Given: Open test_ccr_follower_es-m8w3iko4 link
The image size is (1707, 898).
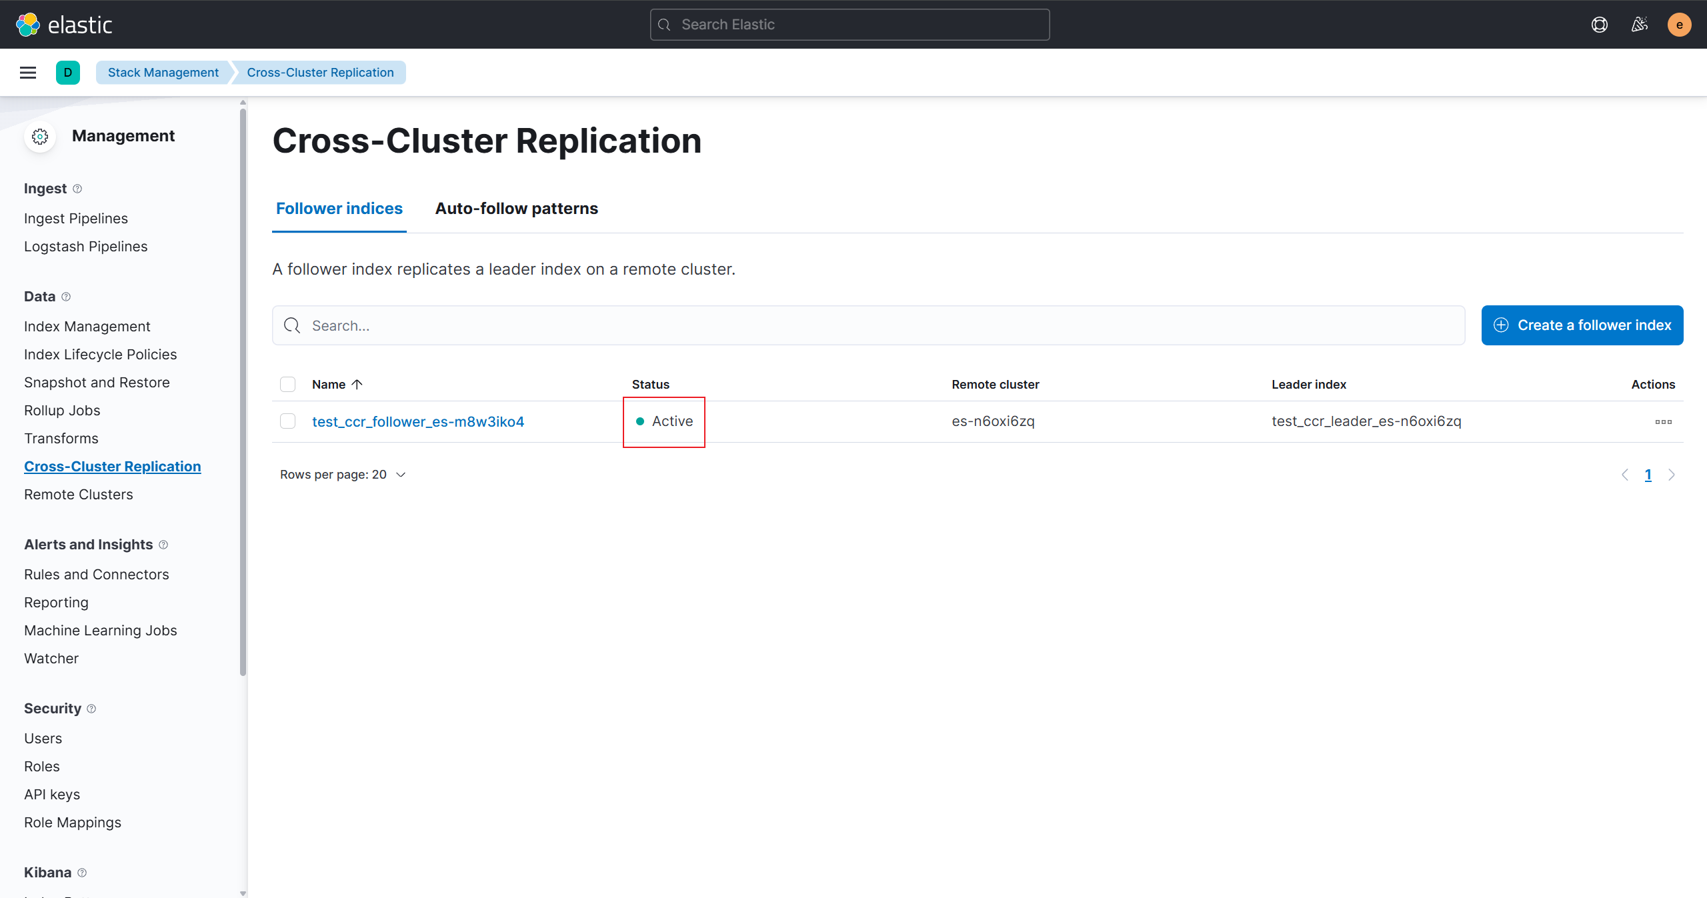Looking at the screenshot, I should (418, 421).
